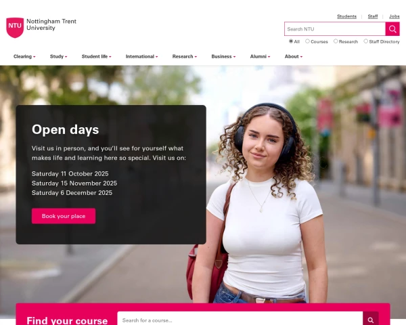Open the International menu

pyautogui.click(x=141, y=56)
